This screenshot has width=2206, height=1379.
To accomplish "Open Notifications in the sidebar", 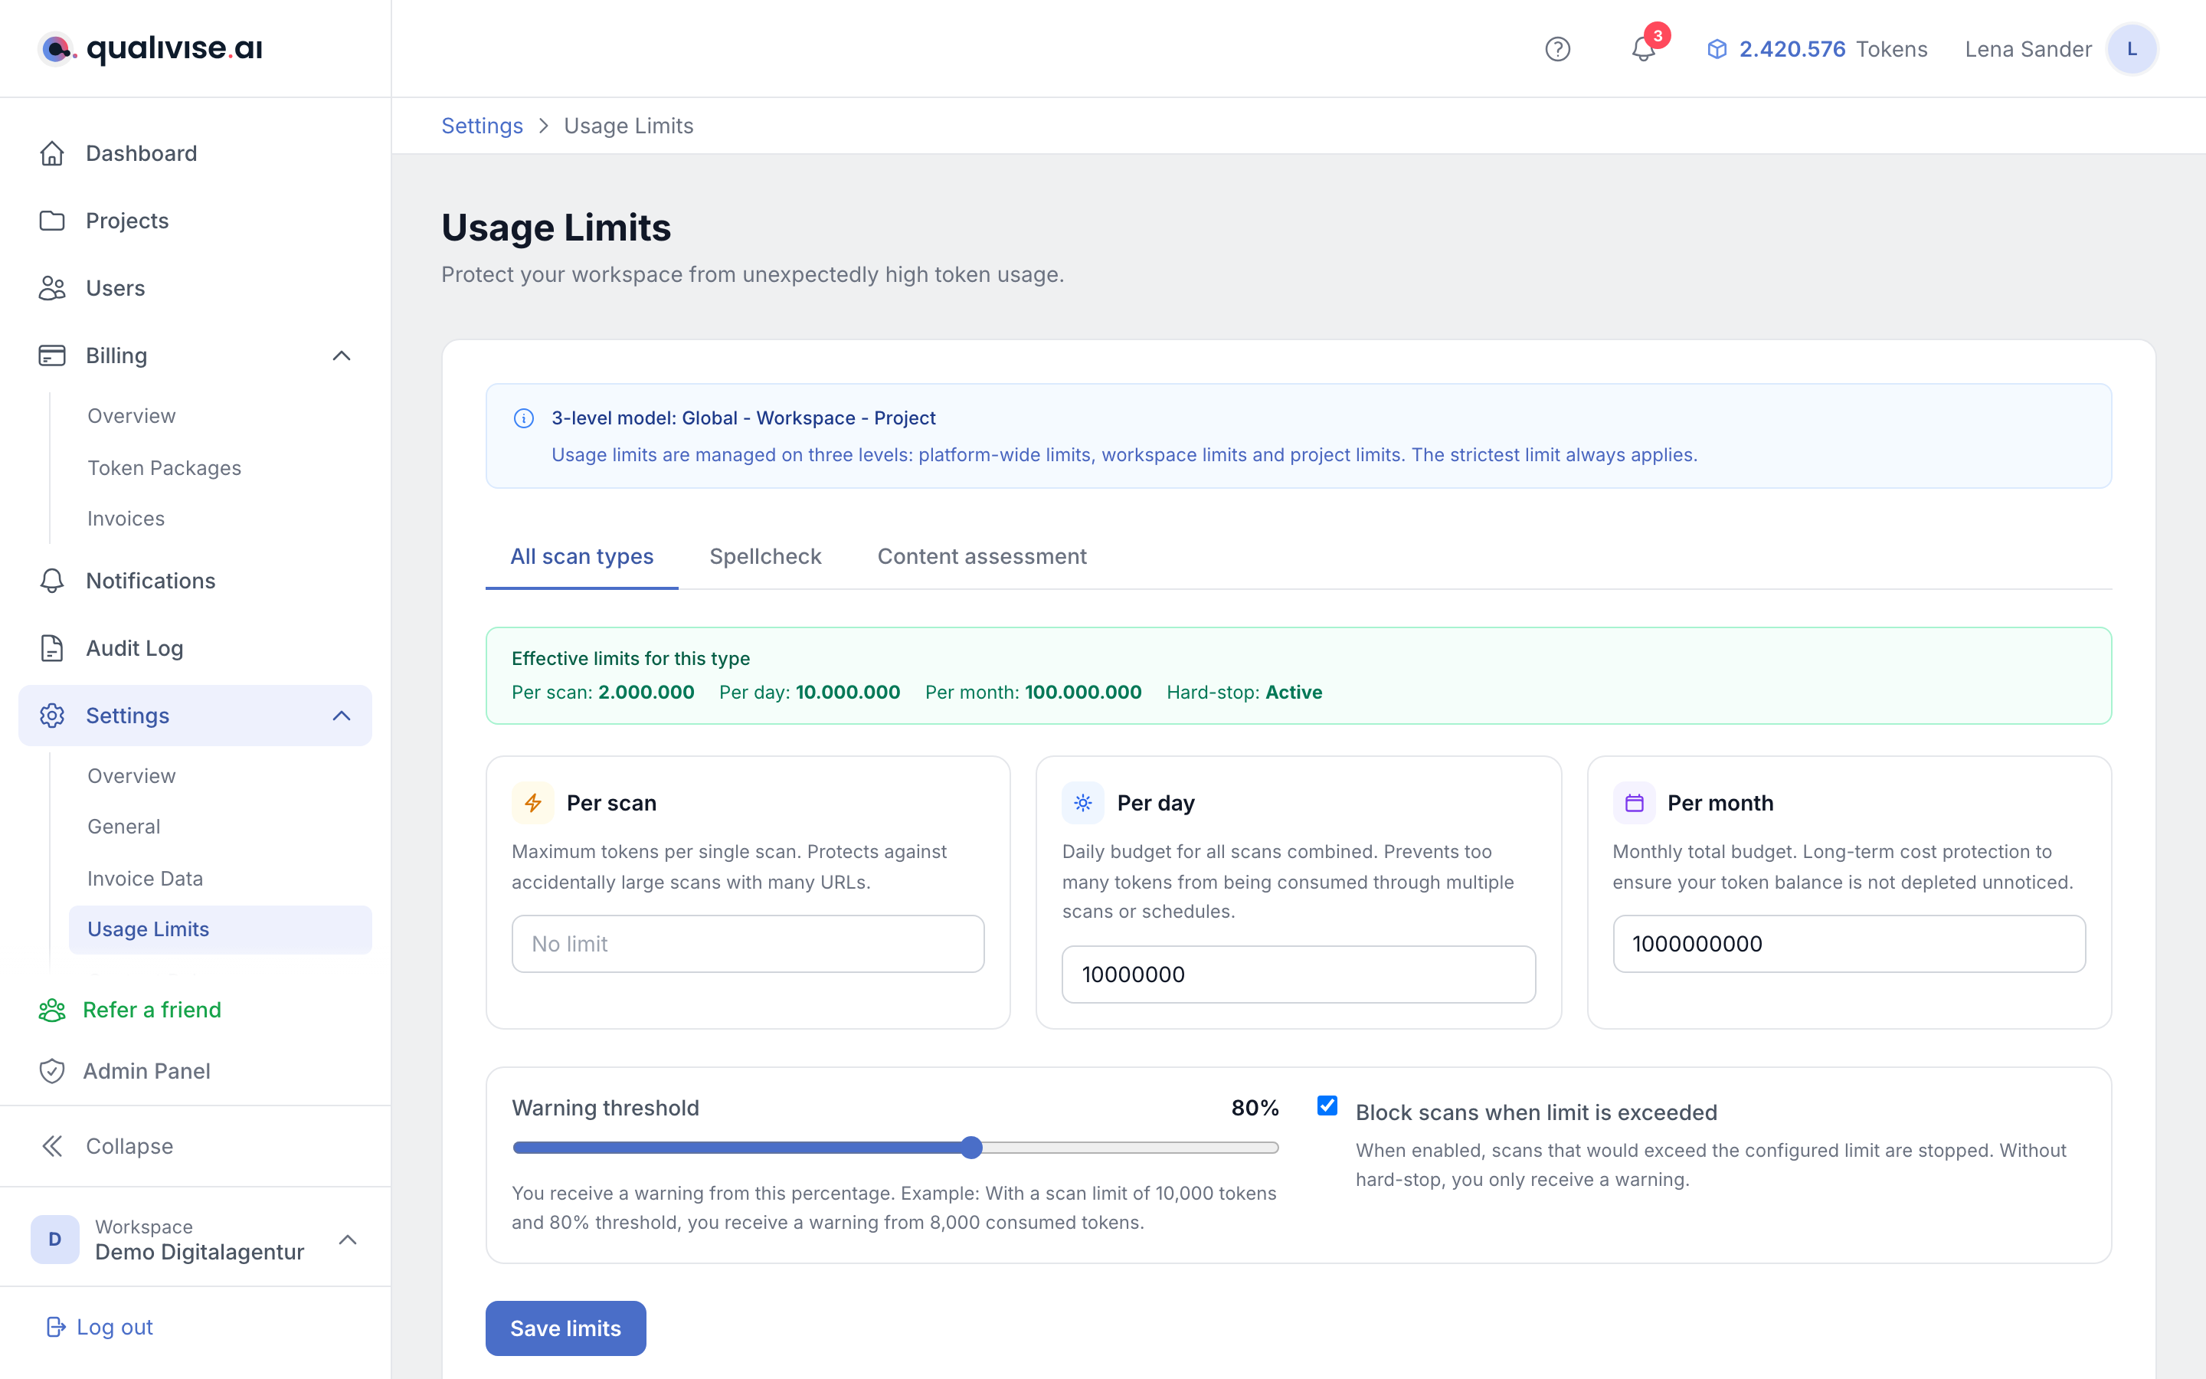I will (x=195, y=581).
